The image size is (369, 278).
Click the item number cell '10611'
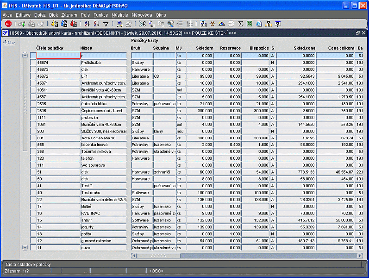click(x=58, y=90)
